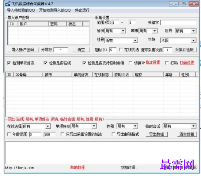Uncheck 检测单项好友 checkbox

[x=9, y=63]
